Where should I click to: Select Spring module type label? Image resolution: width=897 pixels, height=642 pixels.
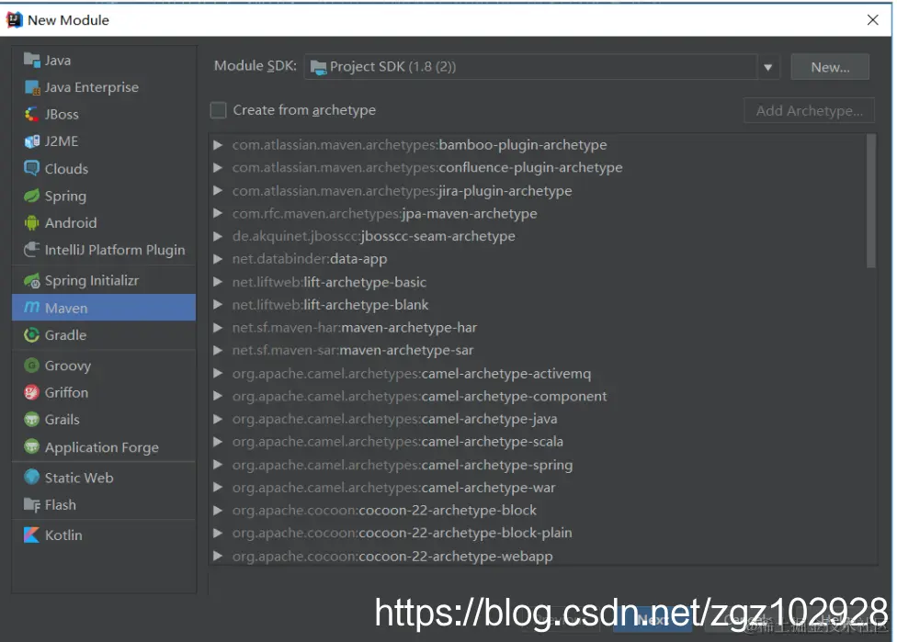pos(65,196)
